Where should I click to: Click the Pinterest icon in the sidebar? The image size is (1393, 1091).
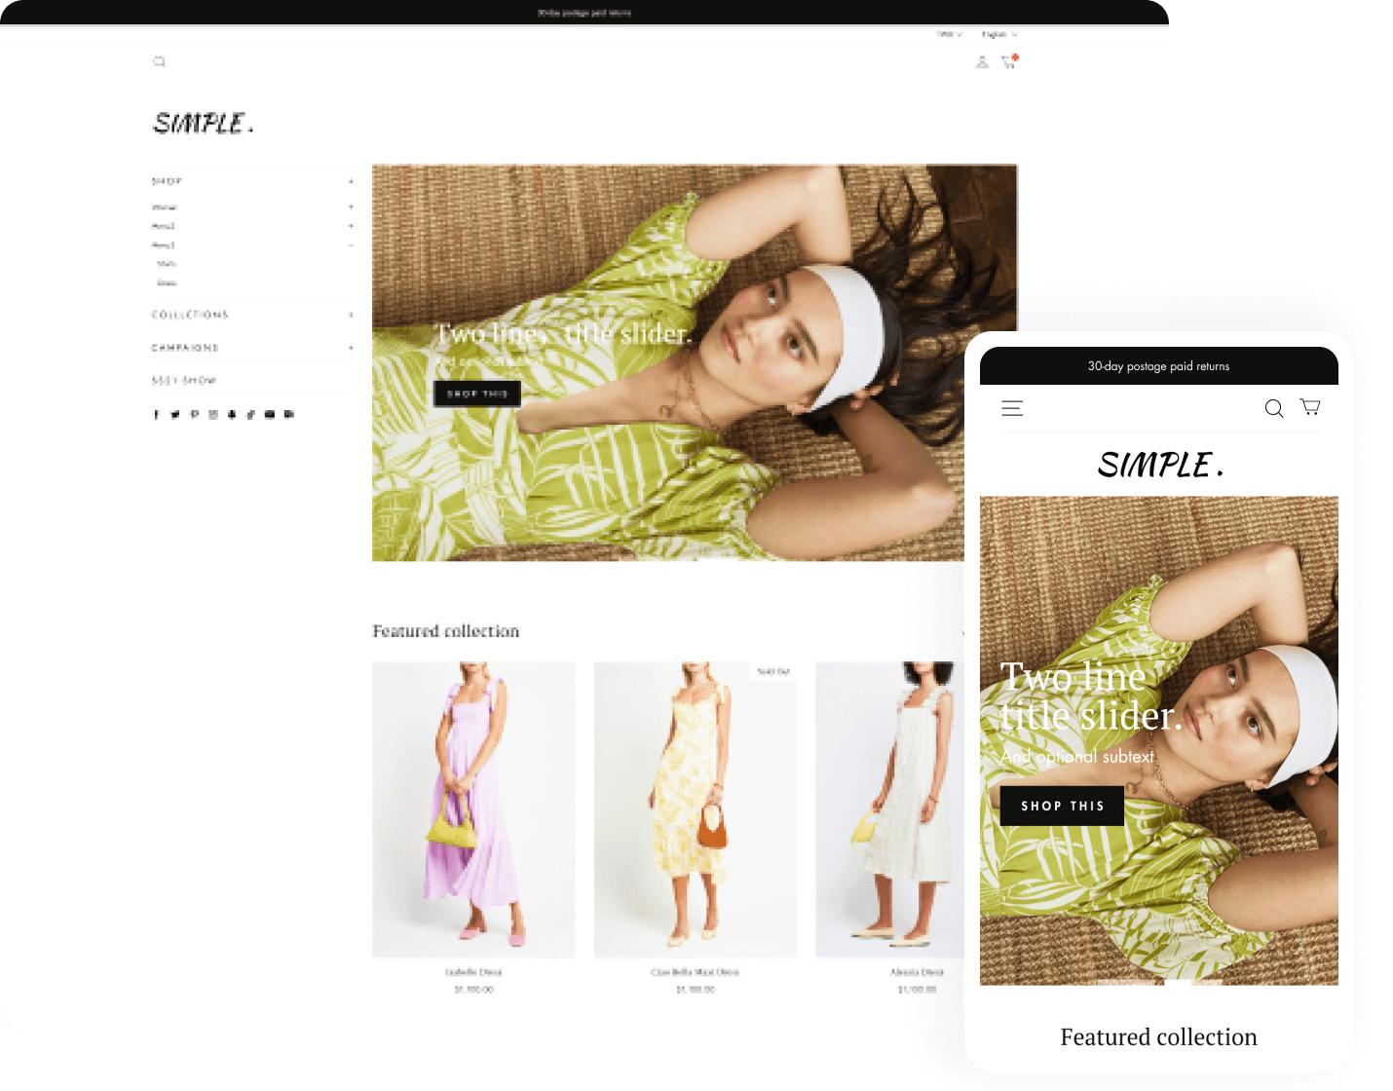tap(194, 414)
